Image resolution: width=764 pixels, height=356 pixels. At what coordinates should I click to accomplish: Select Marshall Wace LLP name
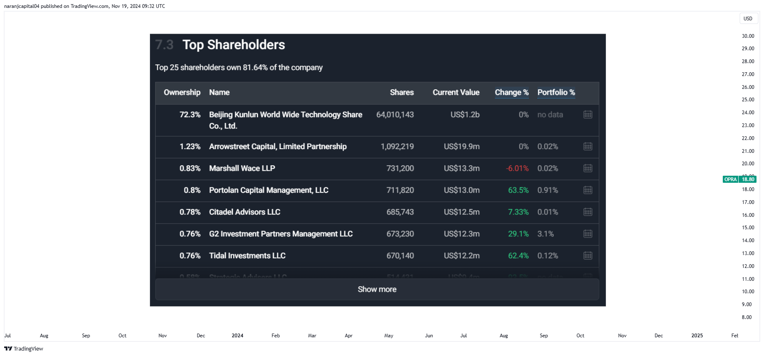pos(242,168)
